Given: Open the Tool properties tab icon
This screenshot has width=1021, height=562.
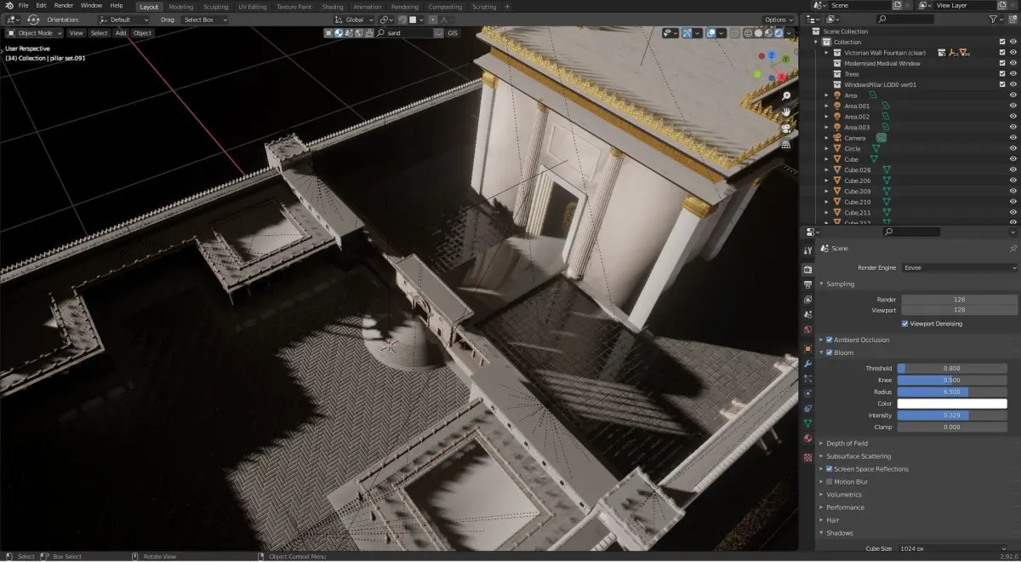Looking at the screenshot, I should click(807, 250).
